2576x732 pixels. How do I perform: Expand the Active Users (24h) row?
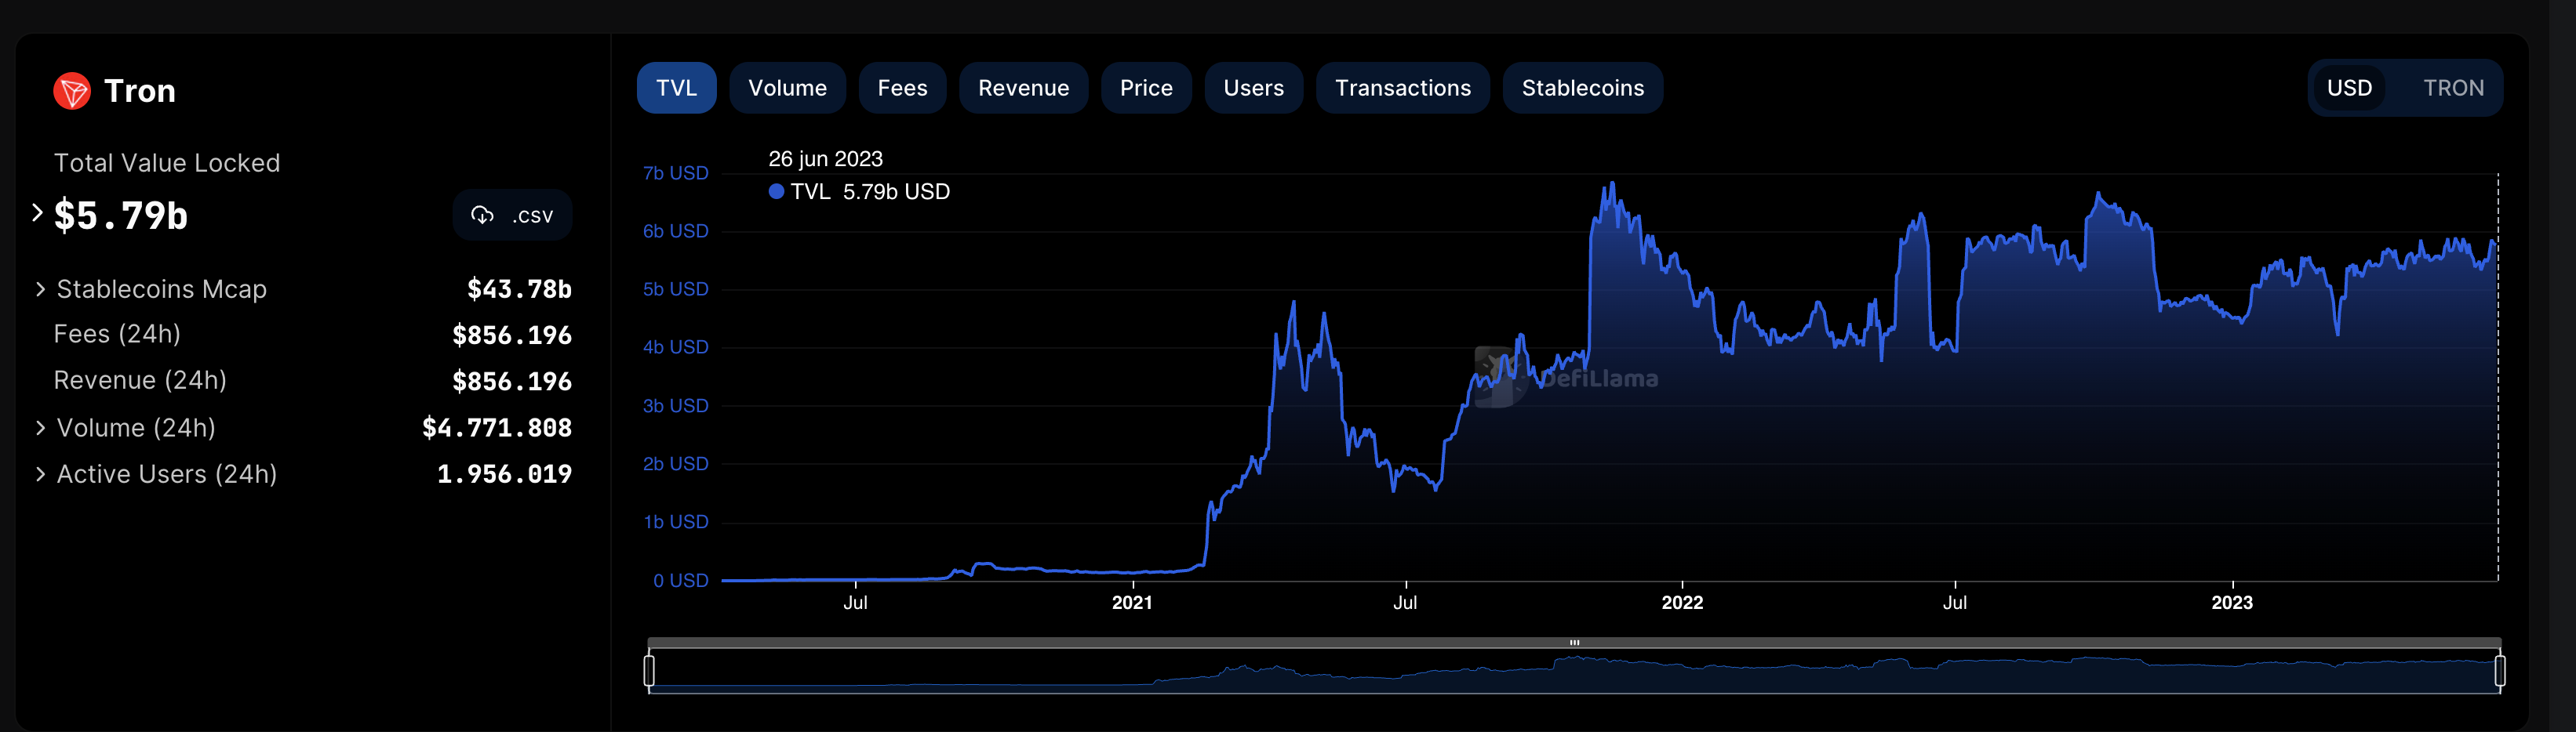(x=40, y=474)
